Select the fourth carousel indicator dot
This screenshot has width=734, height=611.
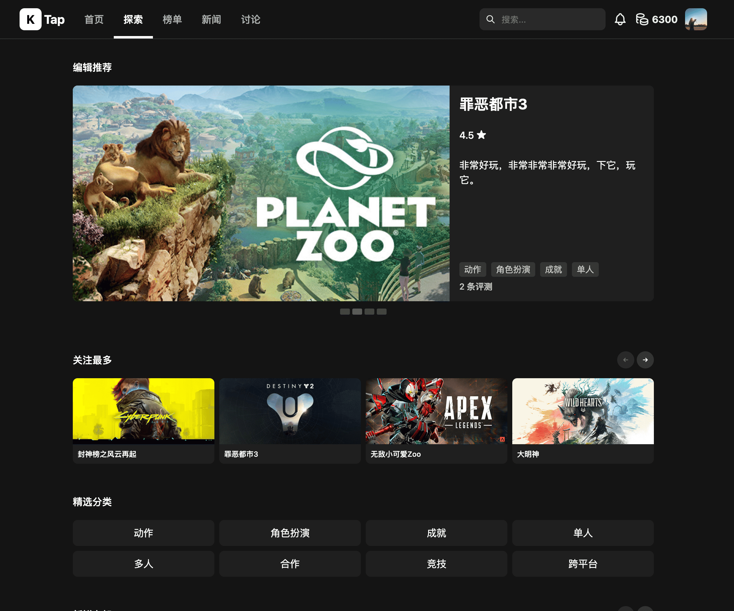tap(381, 311)
